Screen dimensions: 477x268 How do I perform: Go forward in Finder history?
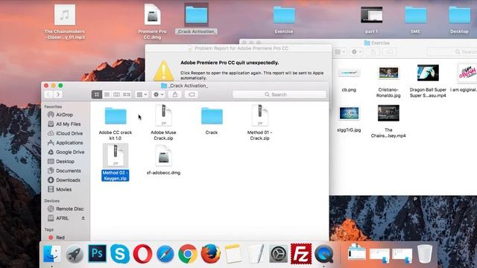click(58, 95)
